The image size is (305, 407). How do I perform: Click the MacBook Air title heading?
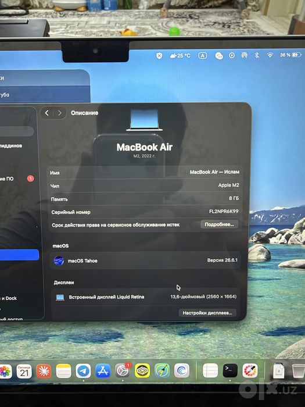coord(145,147)
